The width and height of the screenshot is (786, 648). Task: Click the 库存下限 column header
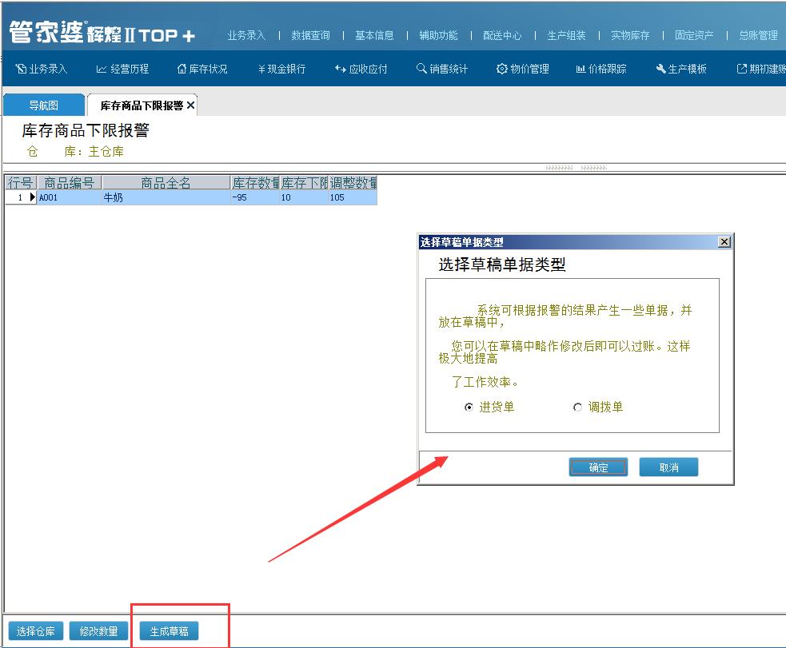click(x=304, y=183)
